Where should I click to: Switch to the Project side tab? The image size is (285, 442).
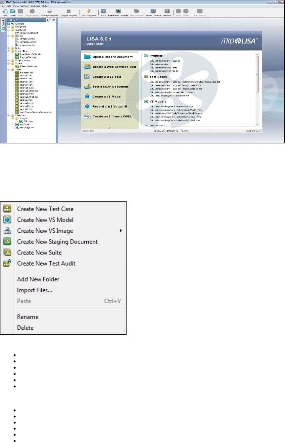point(3,25)
